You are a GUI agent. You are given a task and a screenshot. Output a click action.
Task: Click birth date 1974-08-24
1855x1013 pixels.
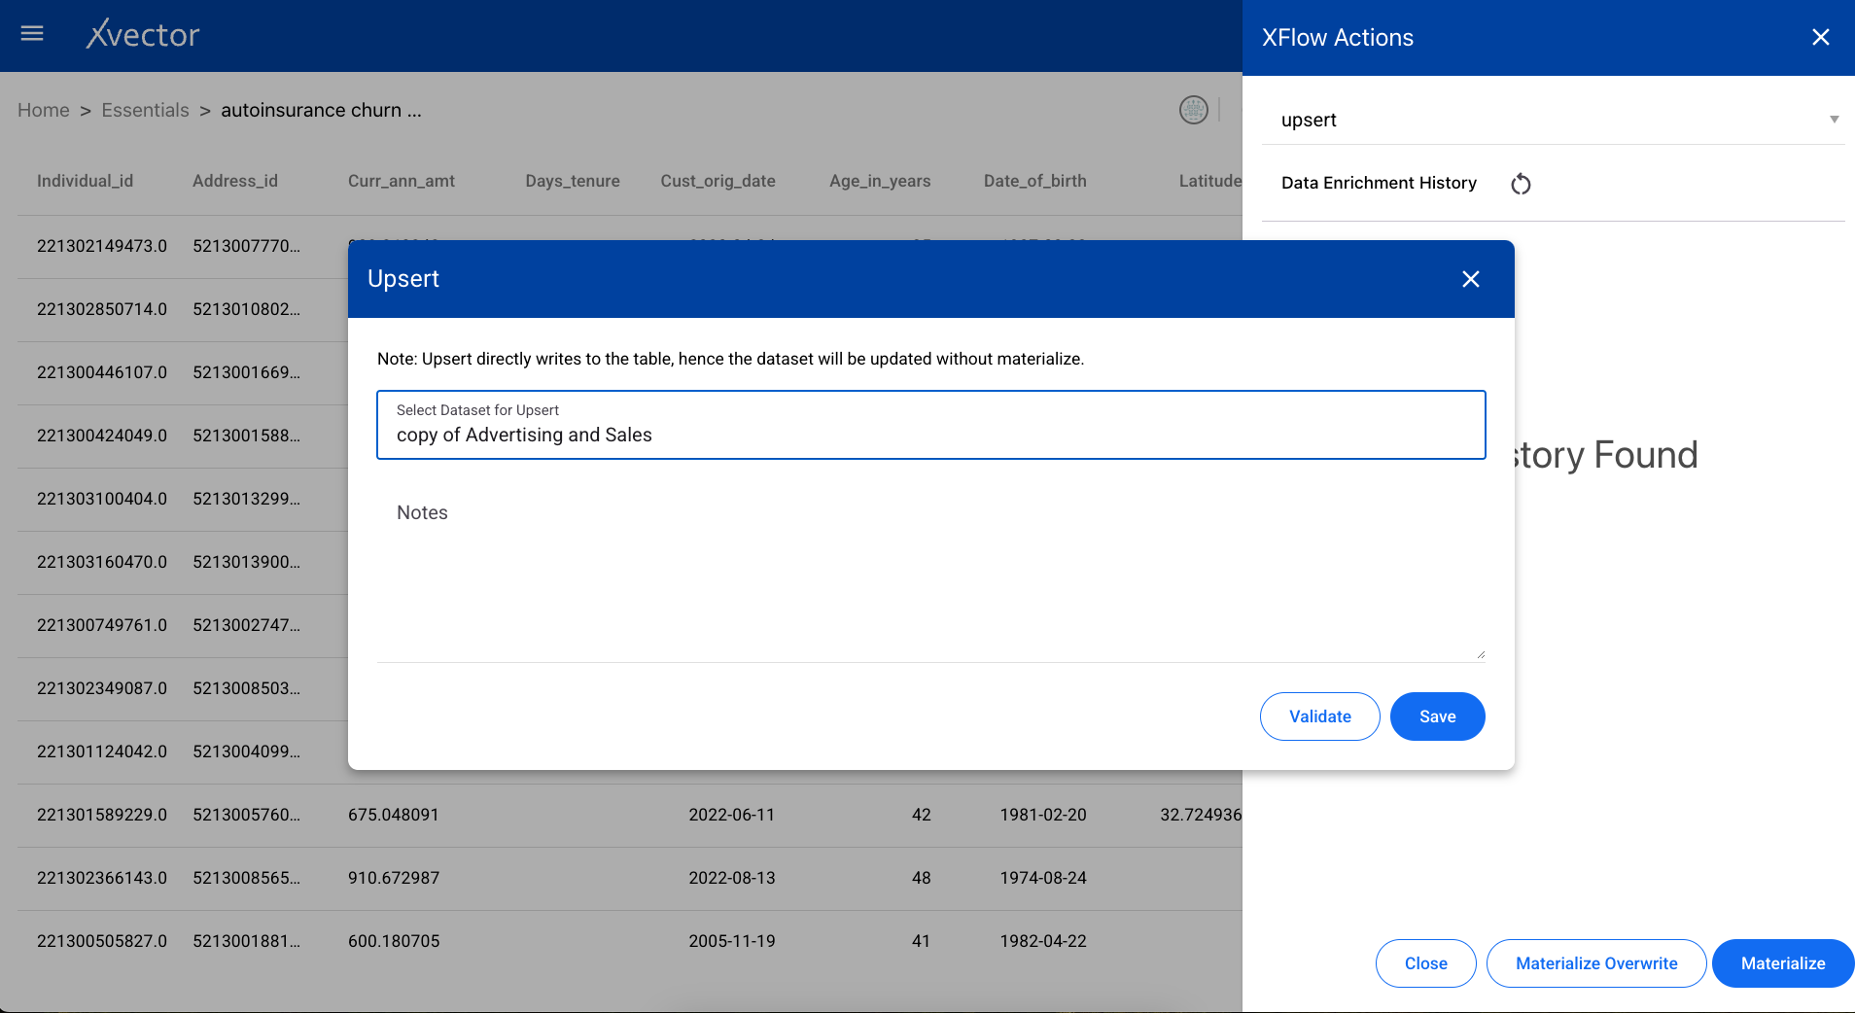(x=1043, y=878)
